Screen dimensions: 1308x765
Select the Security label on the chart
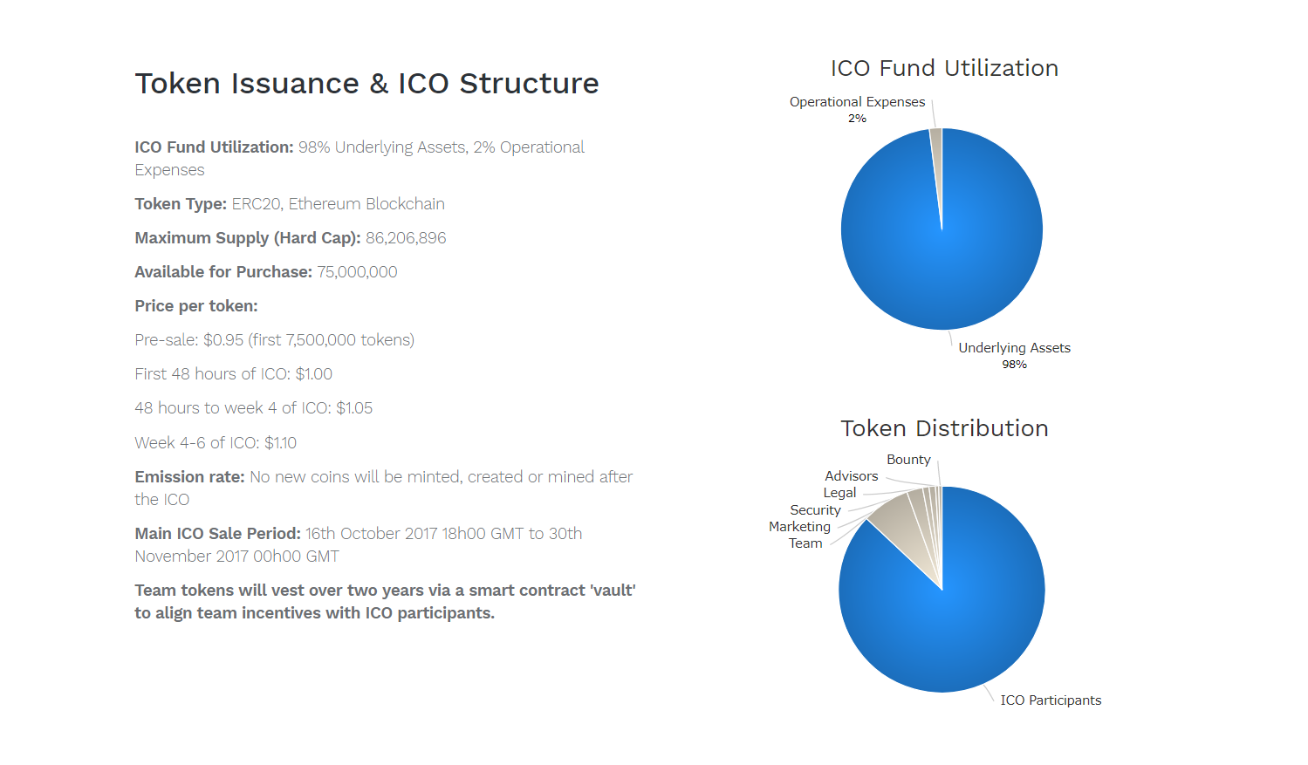815,510
